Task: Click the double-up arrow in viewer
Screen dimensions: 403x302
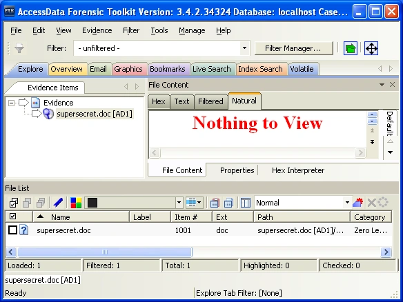Action: 372,130
